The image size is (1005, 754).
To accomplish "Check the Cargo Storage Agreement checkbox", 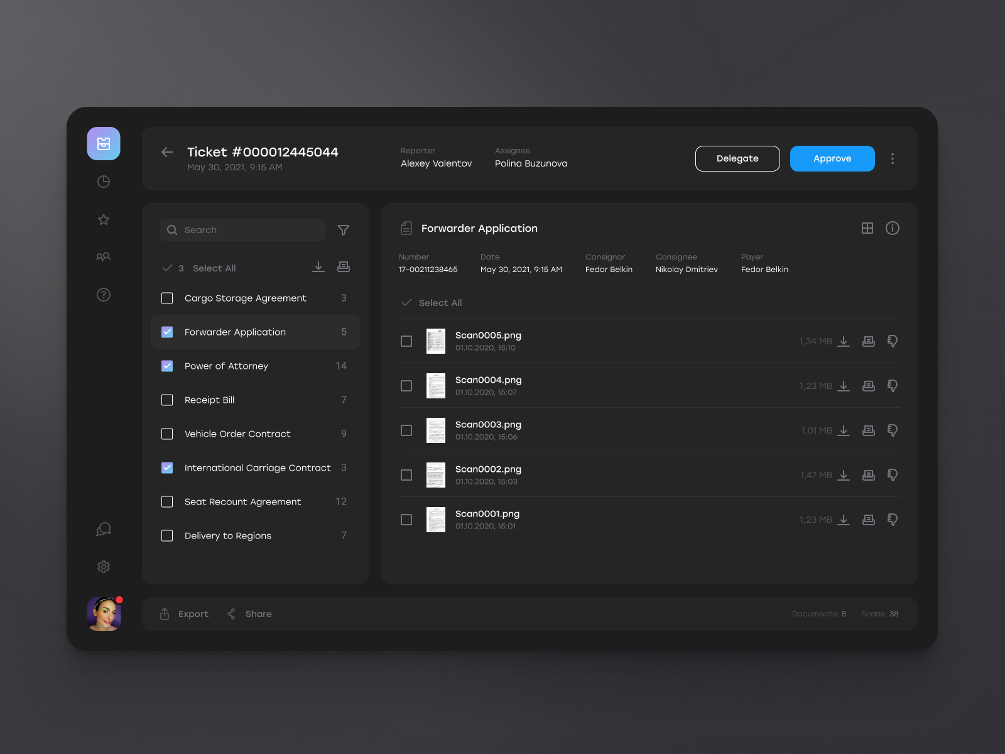I will point(167,298).
